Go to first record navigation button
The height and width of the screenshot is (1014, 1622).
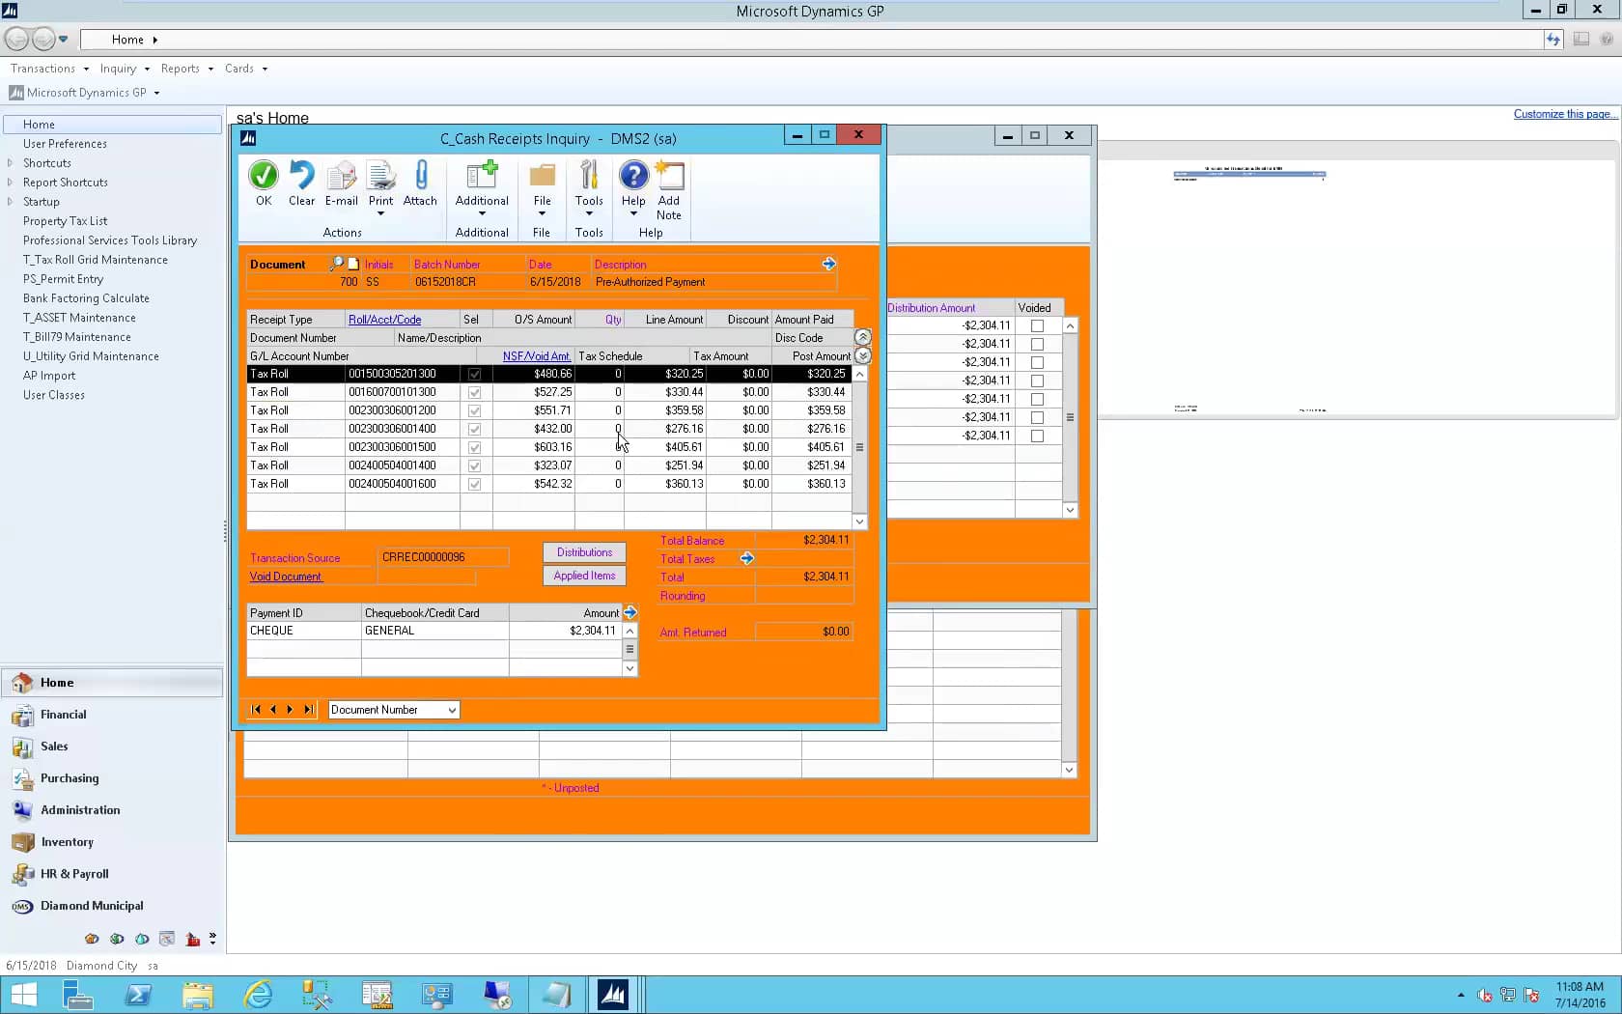click(256, 709)
